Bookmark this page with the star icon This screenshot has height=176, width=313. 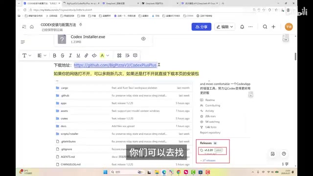(x=264, y=10)
